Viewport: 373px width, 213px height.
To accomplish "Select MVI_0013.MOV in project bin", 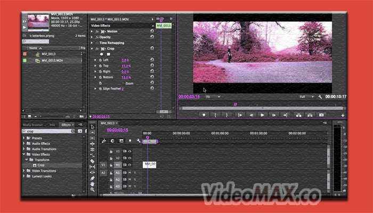I will pos(52,61).
